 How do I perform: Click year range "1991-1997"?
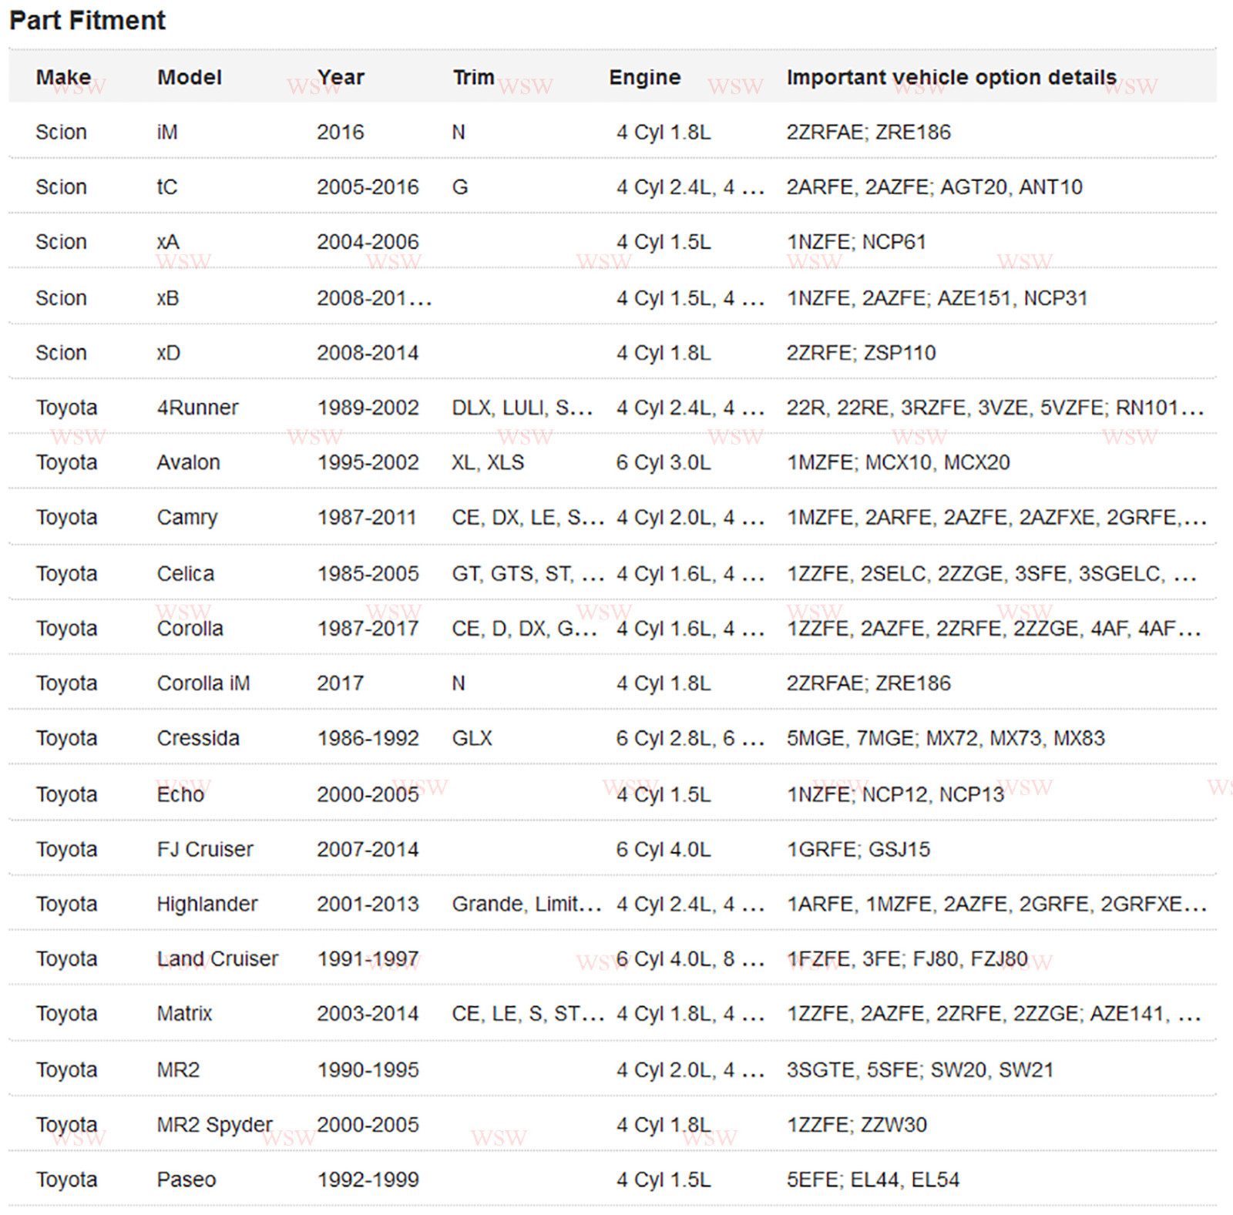[368, 958]
